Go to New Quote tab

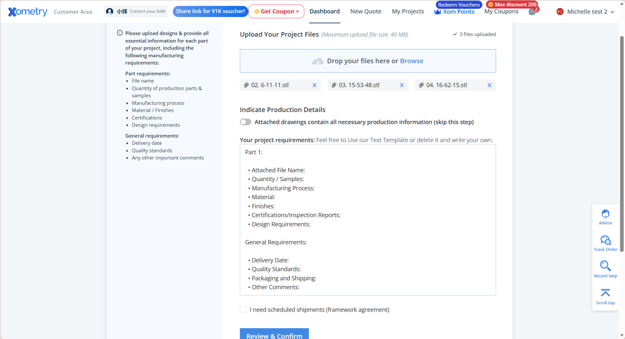(x=365, y=11)
